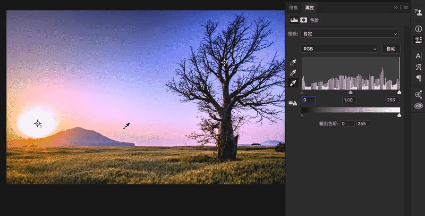This screenshot has height=216, width=425.
Task: Open the Properties panel menu (hamburger icon)
Action: (406, 8)
